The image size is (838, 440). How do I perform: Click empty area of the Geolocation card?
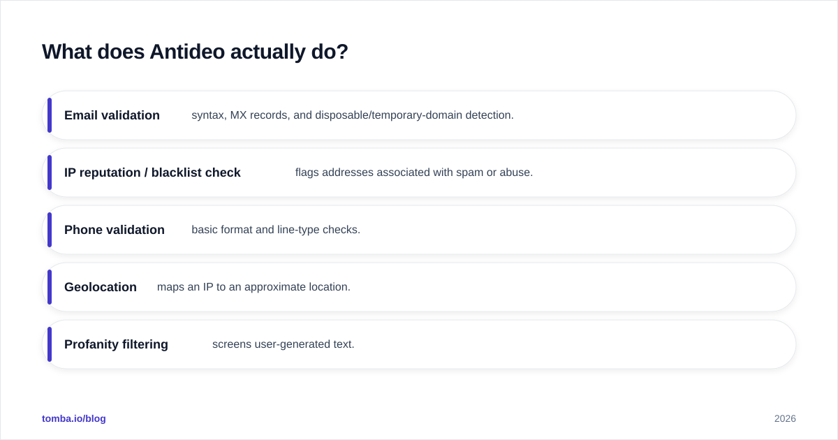tap(573, 287)
